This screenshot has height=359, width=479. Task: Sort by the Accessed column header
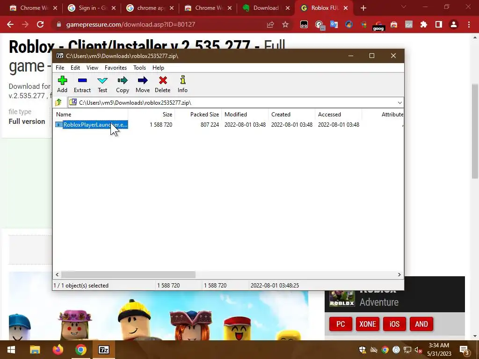coord(339,115)
